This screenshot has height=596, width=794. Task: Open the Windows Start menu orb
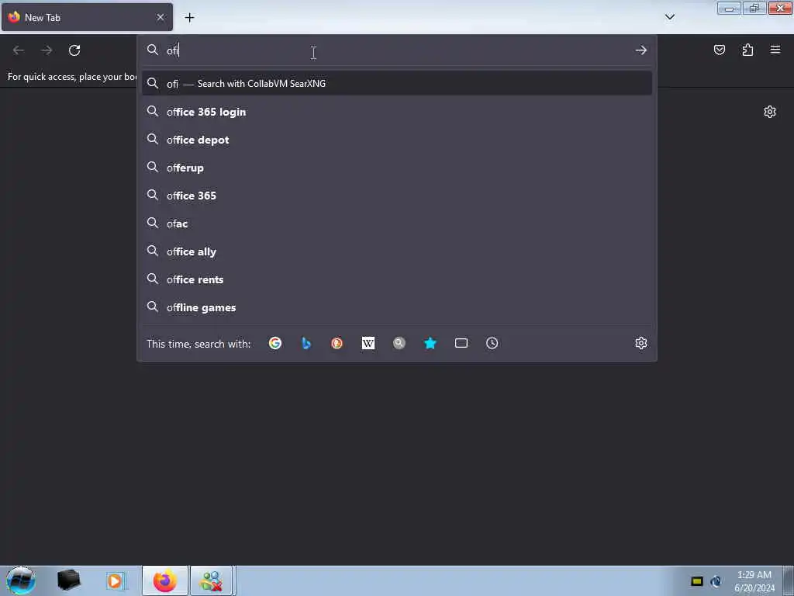[21, 580]
